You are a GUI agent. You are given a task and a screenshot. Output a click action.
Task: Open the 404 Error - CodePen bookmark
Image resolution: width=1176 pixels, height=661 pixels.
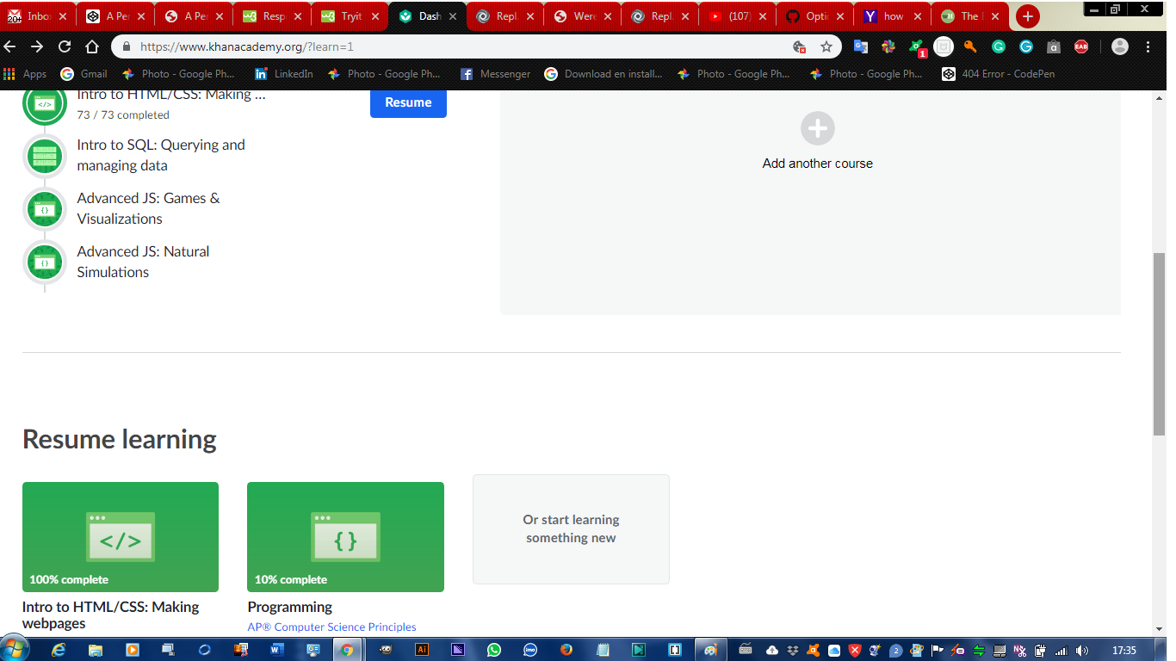[x=999, y=74]
